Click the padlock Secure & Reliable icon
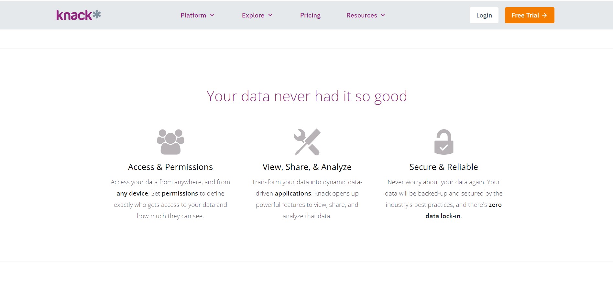 coord(444,142)
